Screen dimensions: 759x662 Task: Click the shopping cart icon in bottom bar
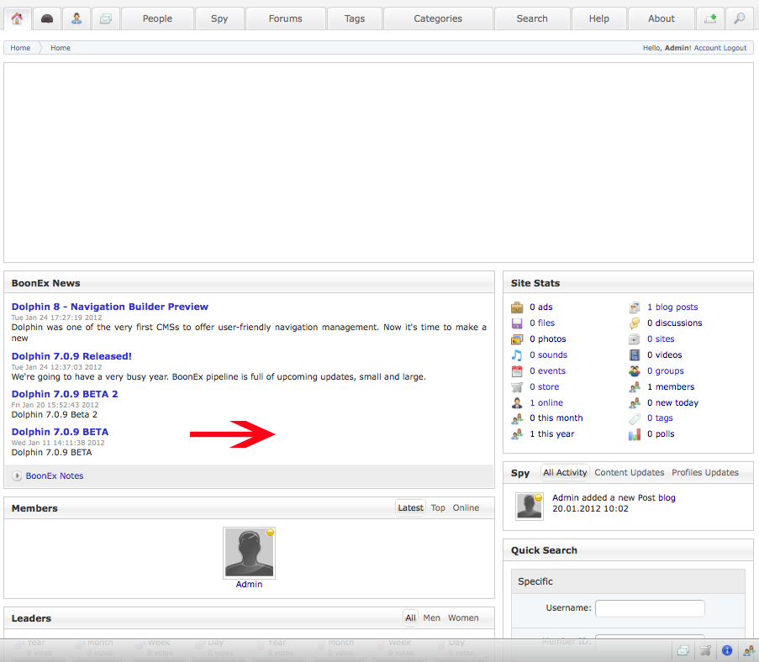706,650
